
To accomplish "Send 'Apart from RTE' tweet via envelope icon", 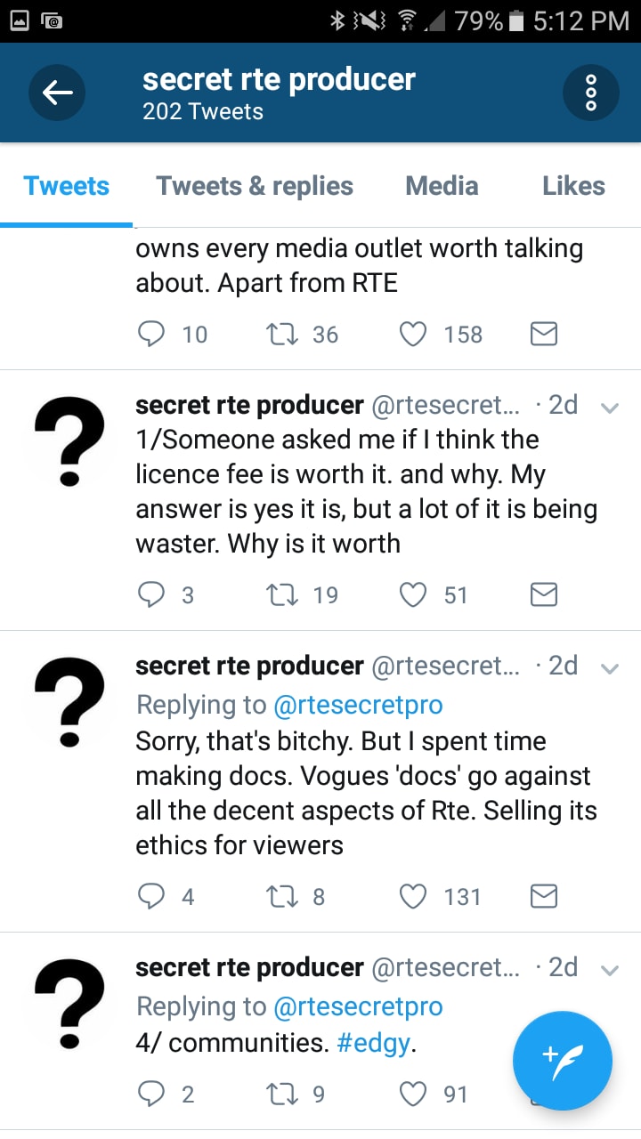I will click(543, 334).
